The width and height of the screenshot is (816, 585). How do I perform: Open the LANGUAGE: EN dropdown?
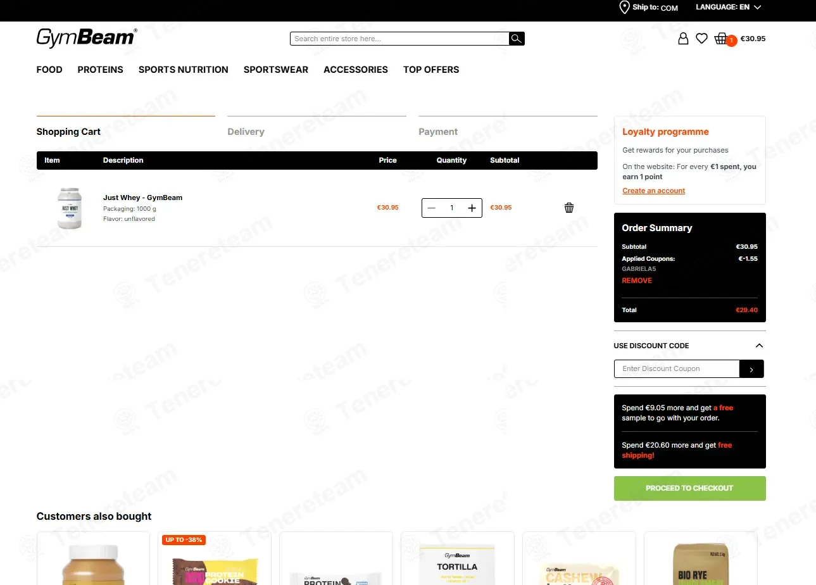pyautogui.click(x=728, y=8)
